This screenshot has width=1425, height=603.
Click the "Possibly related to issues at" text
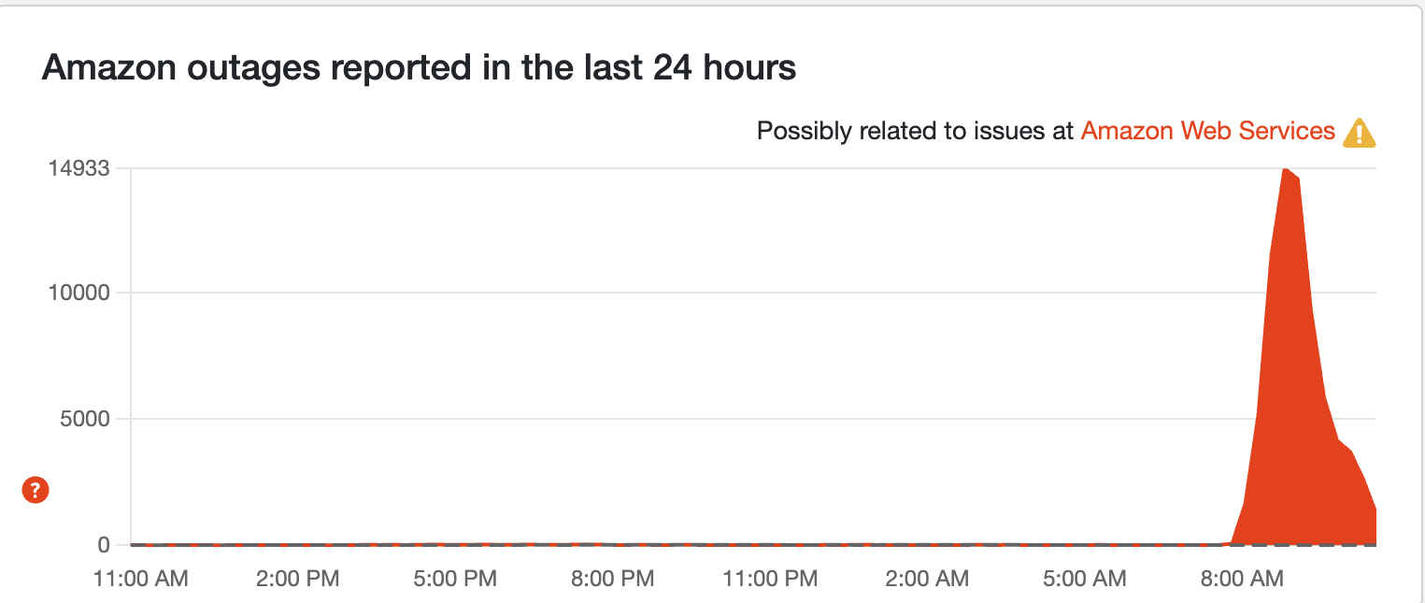(x=915, y=132)
